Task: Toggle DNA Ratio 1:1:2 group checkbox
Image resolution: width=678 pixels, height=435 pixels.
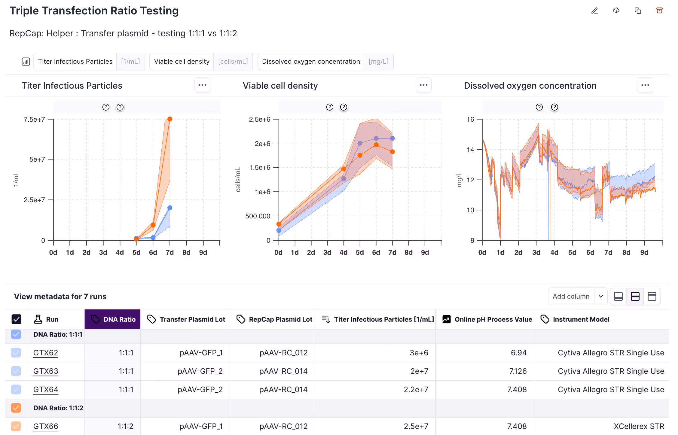Action: [16, 408]
